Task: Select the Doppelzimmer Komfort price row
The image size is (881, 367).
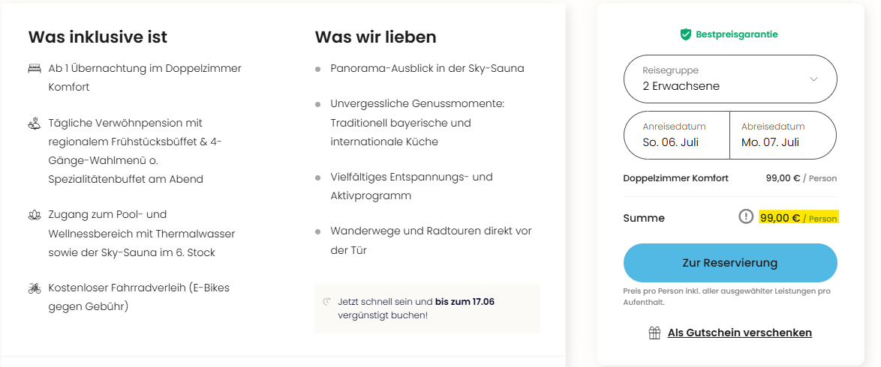Action: [730, 178]
